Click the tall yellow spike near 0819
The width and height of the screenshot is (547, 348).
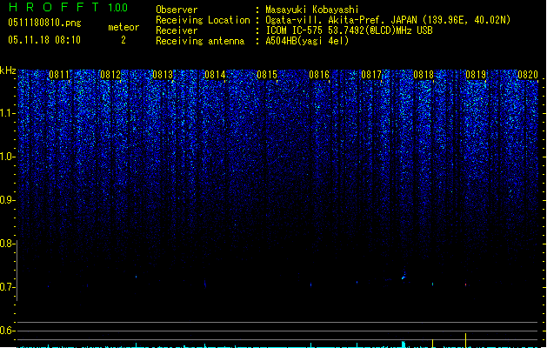[466, 340]
